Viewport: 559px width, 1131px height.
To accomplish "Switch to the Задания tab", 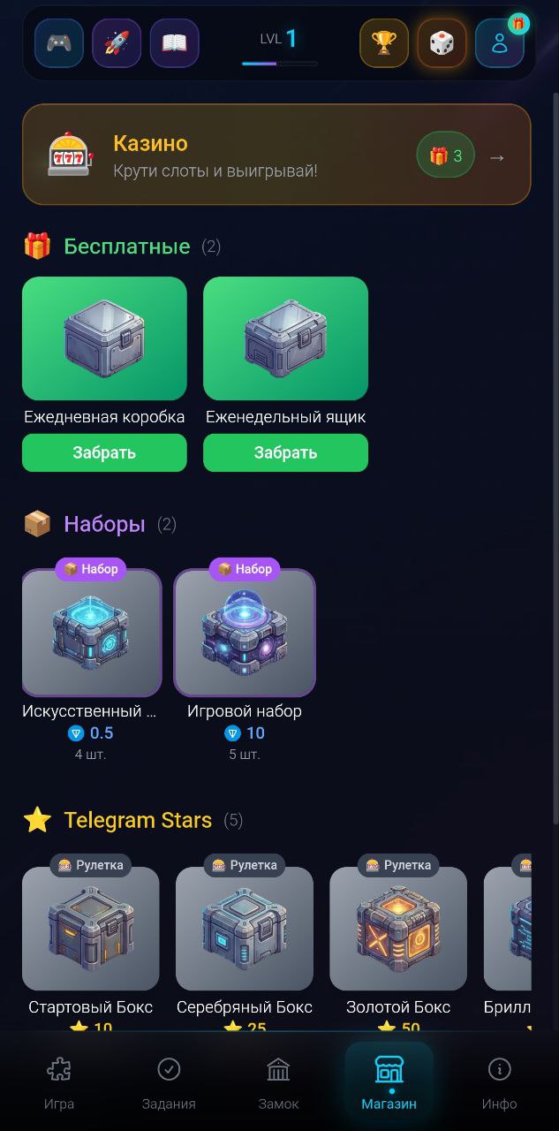I will coord(169,1083).
